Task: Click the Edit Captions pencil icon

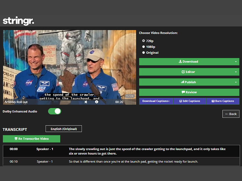Action: 180,101
